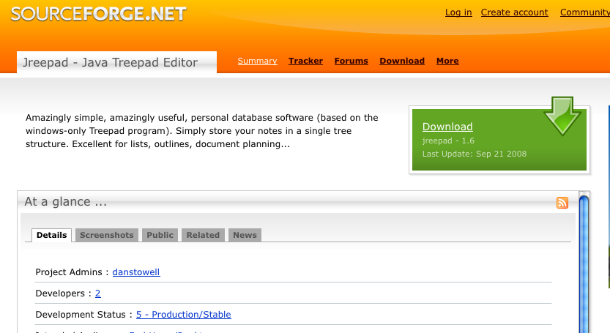
Task: Switch to the Related tab
Action: pos(203,235)
